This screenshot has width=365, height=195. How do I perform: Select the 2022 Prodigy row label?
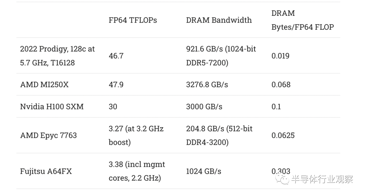click(x=57, y=56)
